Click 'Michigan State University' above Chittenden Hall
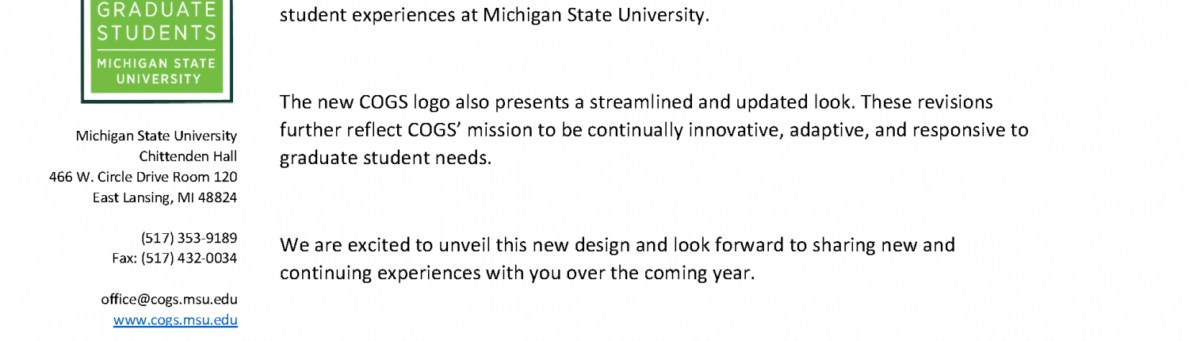The image size is (1189, 341). pos(156,136)
